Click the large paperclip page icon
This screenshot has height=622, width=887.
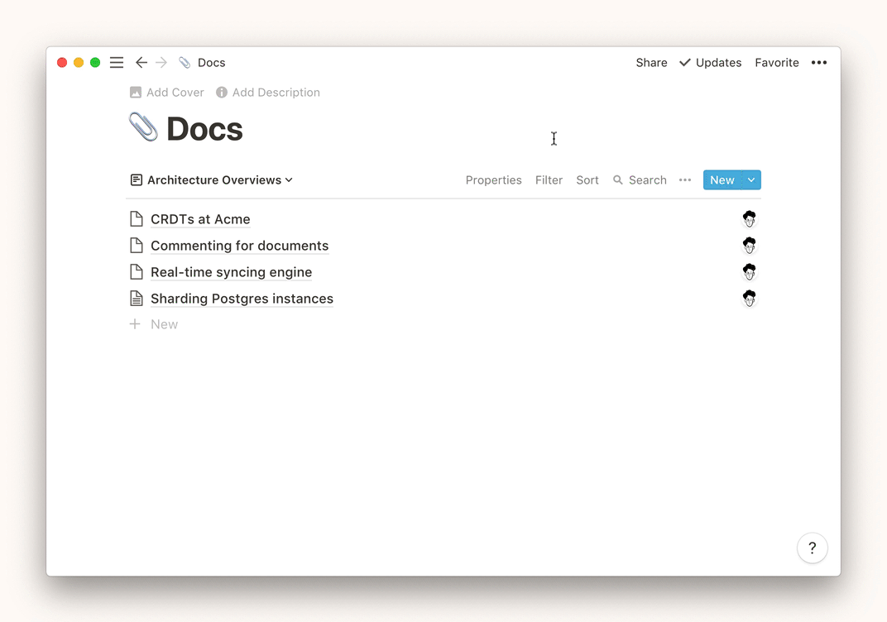click(x=143, y=128)
